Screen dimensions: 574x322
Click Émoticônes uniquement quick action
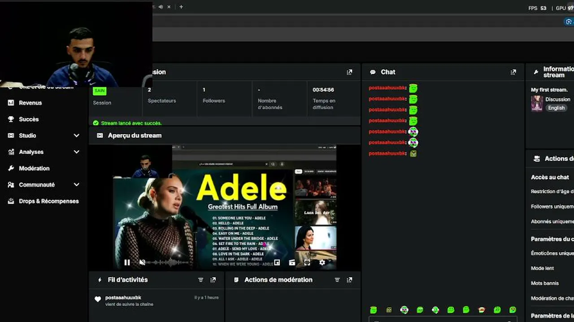552,253
